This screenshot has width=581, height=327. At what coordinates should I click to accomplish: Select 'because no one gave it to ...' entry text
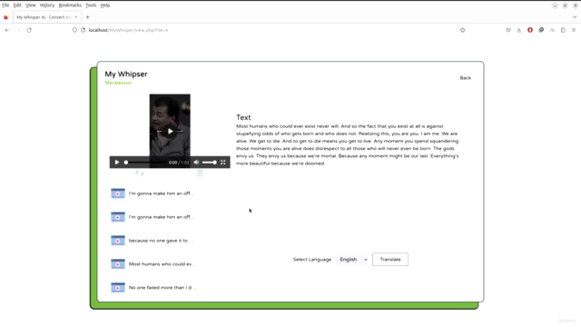161,241
